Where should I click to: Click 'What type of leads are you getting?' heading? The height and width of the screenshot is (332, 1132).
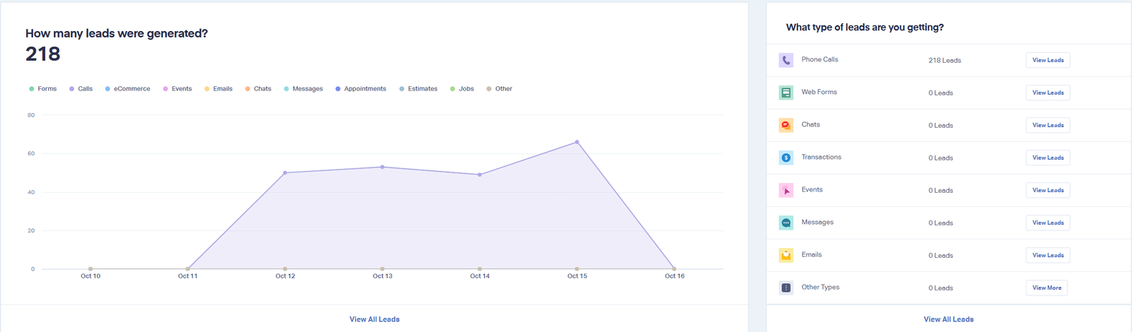[865, 28]
